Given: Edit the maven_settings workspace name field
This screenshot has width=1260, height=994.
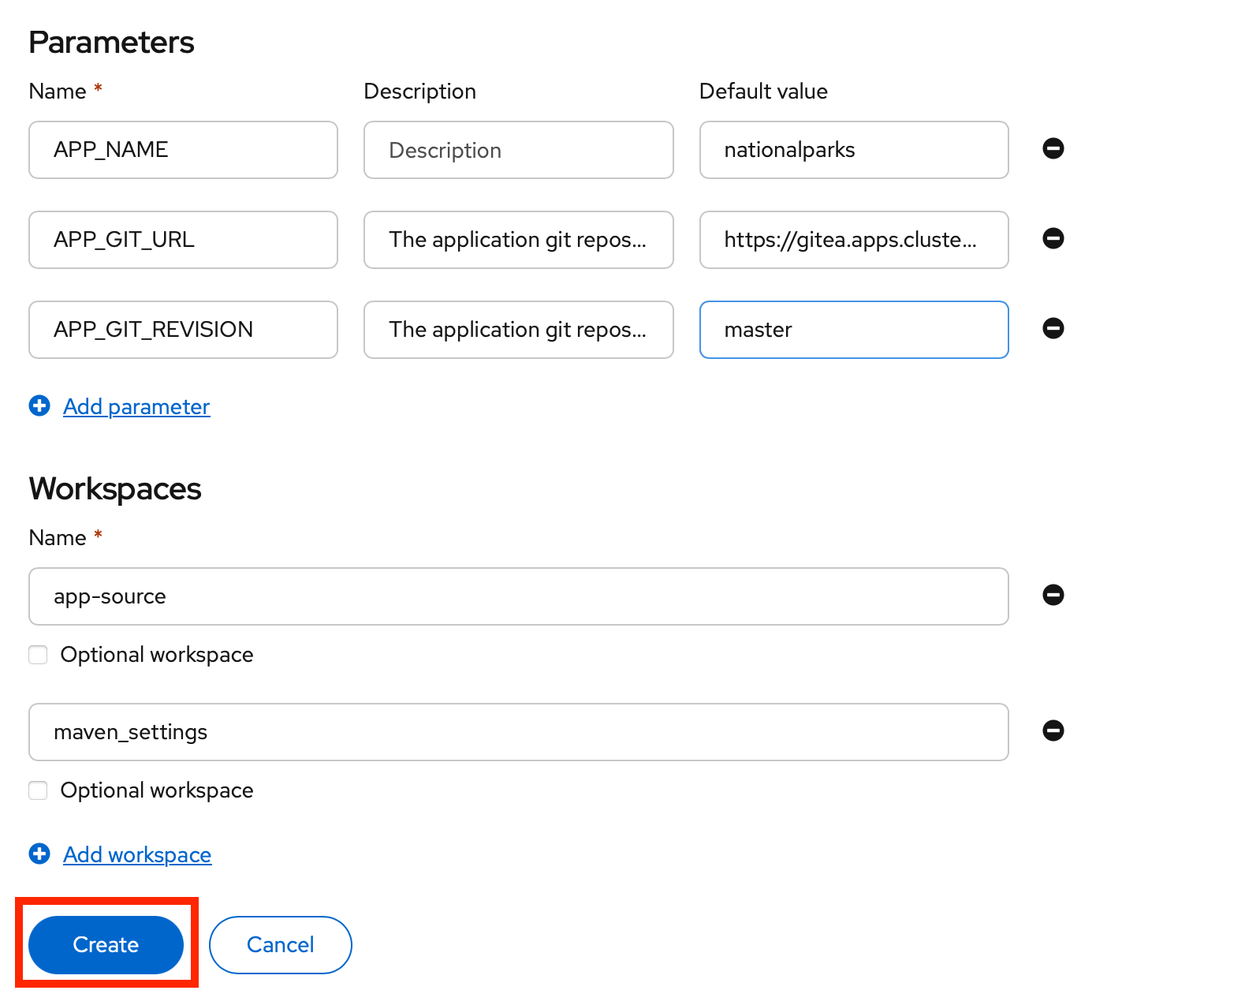Looking at the screenshot, I should [518, 732].
